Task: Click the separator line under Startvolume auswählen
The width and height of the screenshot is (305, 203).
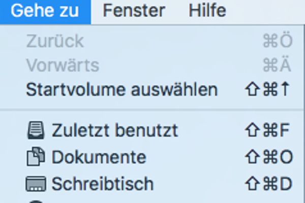Action: 152,110
